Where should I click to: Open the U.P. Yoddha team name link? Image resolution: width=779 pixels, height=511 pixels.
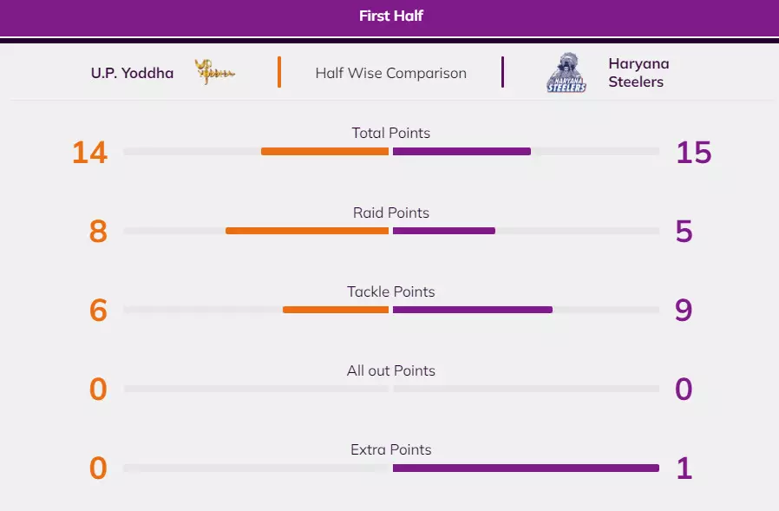point(132,73)
